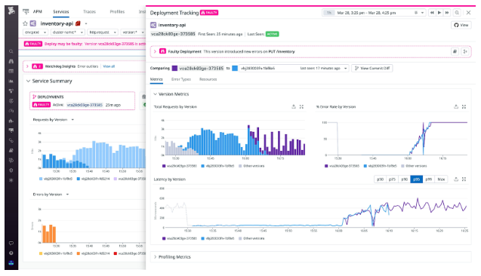Viewport: 481px width, 276px height.
Task: Click inventory-api service icon in Deployment Tracking
Action: tap(153, 25)
